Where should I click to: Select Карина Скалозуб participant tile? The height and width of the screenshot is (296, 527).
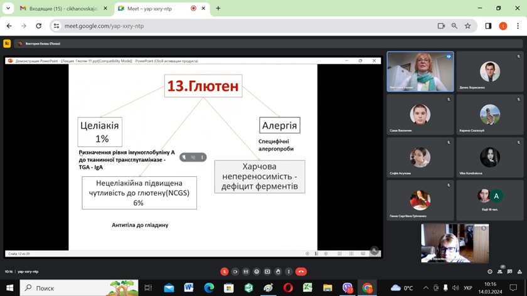[490, 115]
